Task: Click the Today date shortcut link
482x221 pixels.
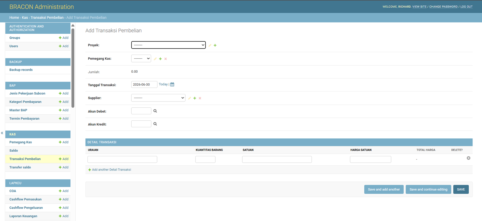Action: pos(163,84)
